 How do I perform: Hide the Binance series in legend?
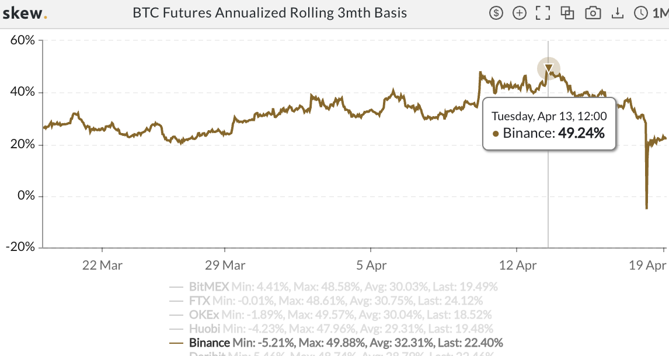[336, 343]
